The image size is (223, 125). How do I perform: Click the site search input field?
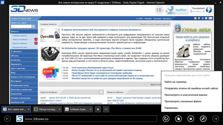point(21,26)
